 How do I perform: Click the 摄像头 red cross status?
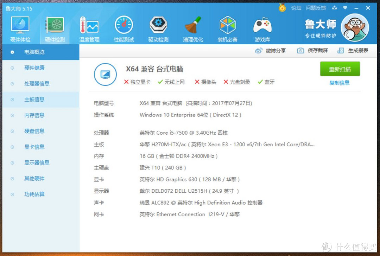point(205,82)
